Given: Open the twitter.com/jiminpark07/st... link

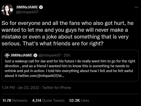Looking at the screenshot, I should [41, 76].
